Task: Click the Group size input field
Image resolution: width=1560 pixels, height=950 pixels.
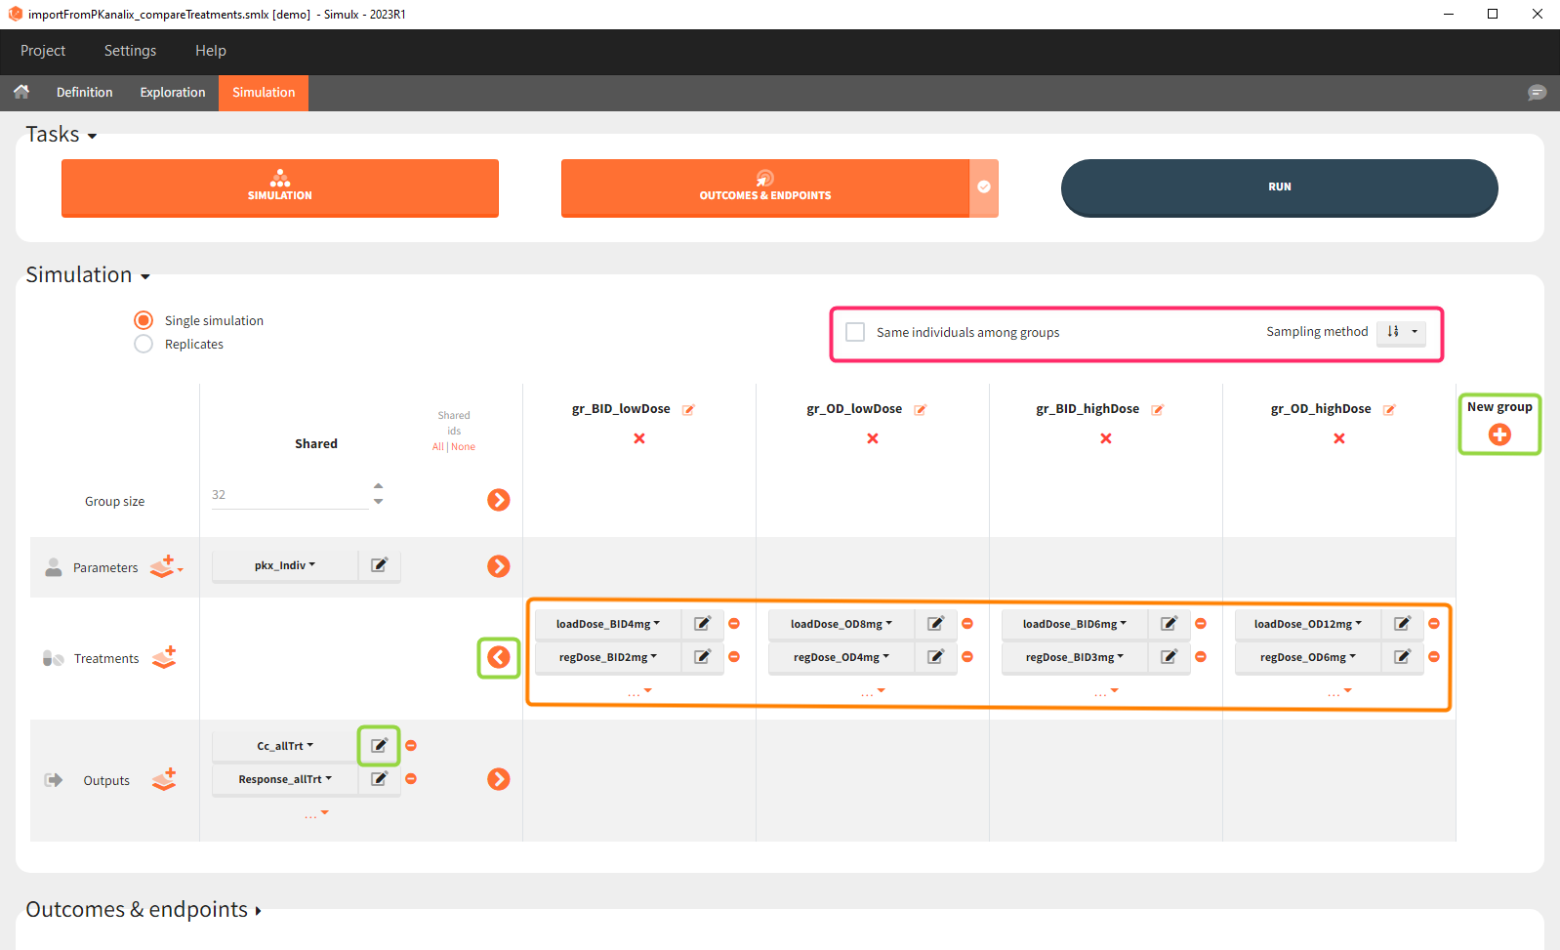Action: click(x=289, y=495)
